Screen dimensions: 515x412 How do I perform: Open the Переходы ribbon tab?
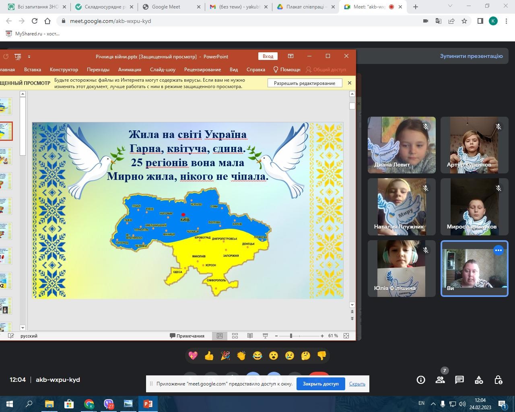point(98,69)
